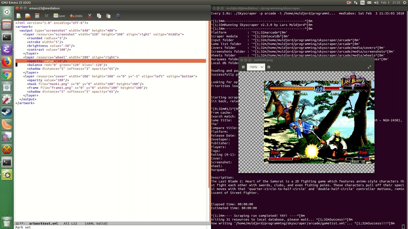Launch Steam from the dock
408x229 pixels.
(7, 112)
